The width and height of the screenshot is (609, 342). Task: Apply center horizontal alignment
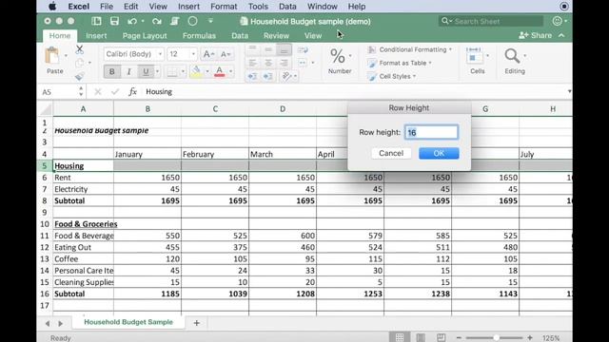(268, 63)
